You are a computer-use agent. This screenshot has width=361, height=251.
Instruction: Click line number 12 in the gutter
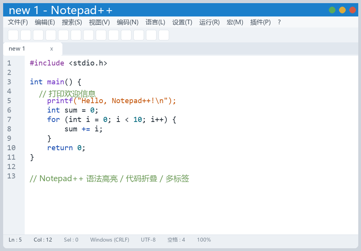click(11, 167)
